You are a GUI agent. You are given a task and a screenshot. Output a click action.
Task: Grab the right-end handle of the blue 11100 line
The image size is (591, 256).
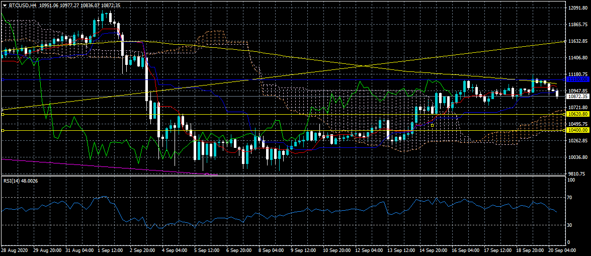tap(564, 79)
